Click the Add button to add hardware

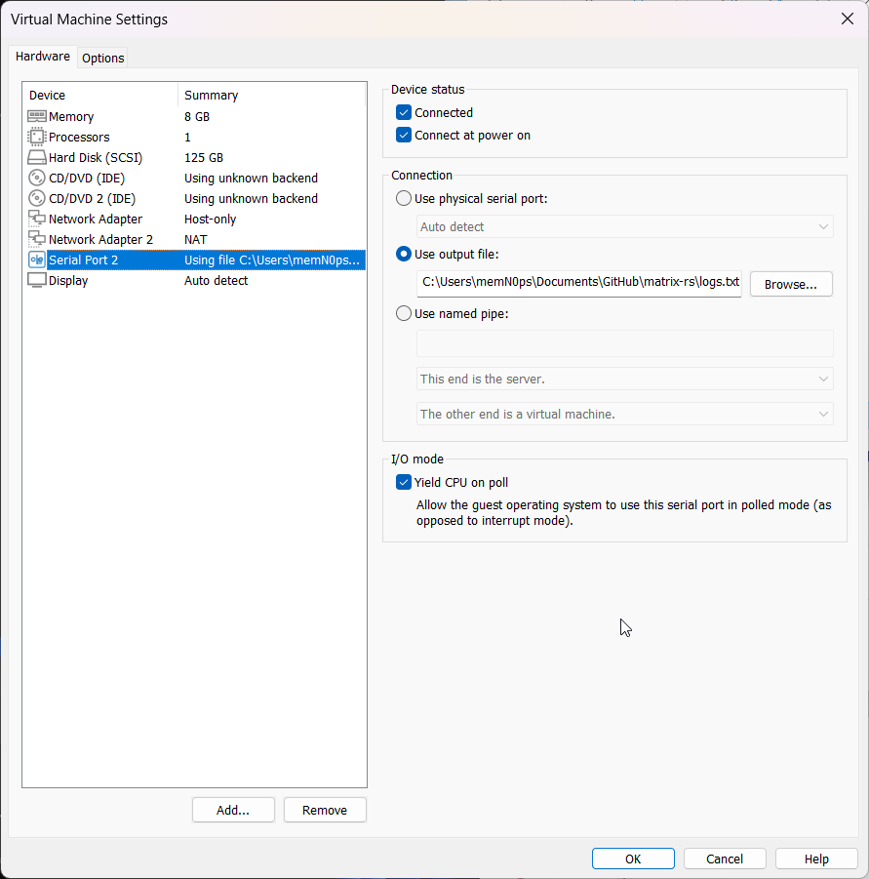pos(233,810)
